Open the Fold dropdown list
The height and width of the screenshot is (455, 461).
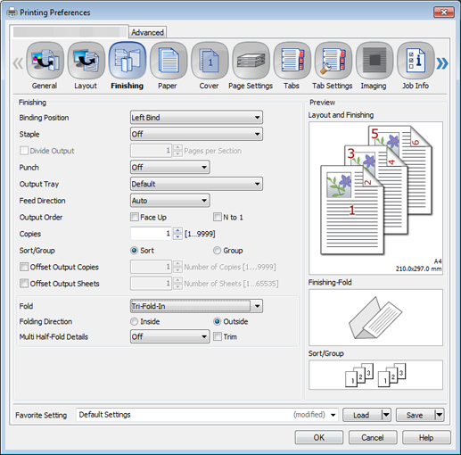[196, 306]
